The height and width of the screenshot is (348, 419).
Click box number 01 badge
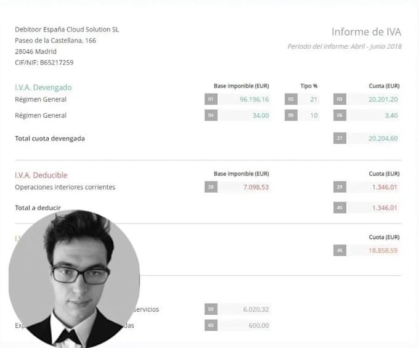[x=211, y=99]
